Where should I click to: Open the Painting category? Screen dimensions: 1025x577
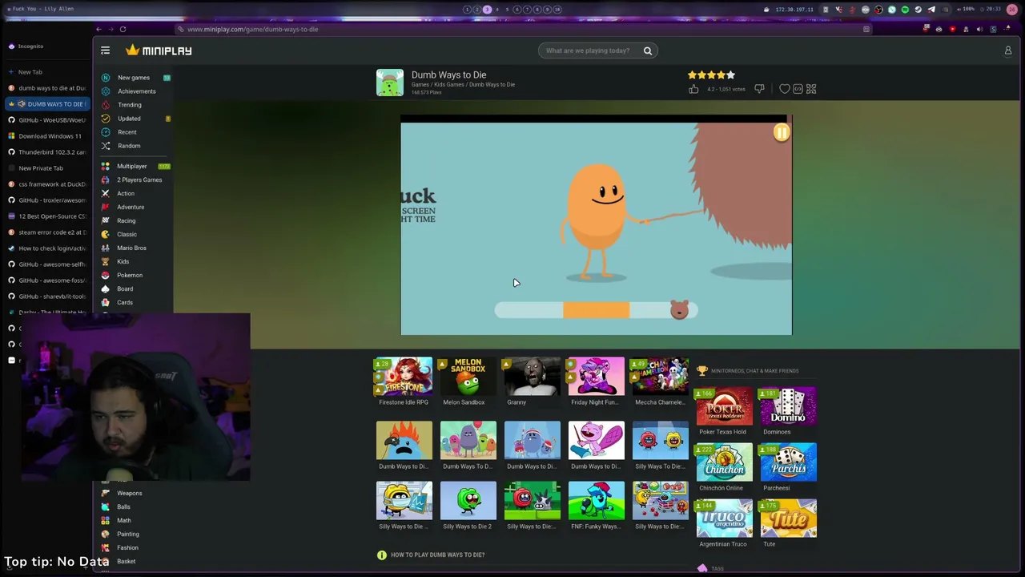point(128,534)
